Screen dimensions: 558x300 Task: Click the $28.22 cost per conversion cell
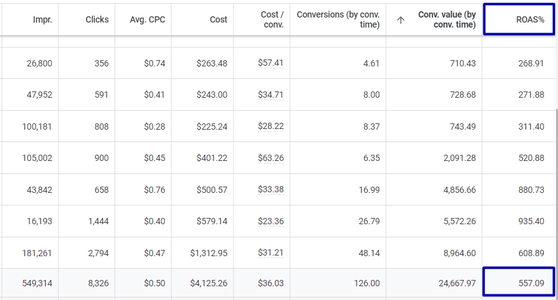(x=271, y=126)
